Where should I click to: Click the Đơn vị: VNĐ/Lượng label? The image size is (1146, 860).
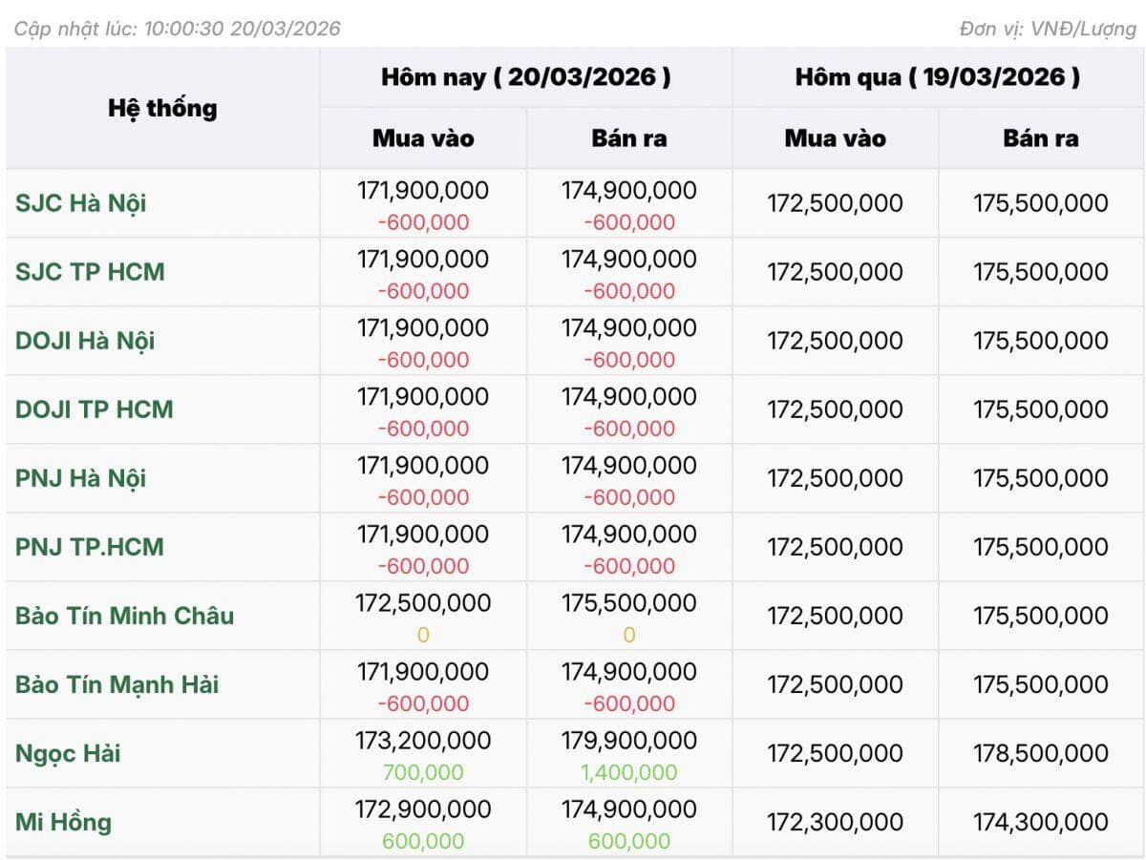point(1048,29)
